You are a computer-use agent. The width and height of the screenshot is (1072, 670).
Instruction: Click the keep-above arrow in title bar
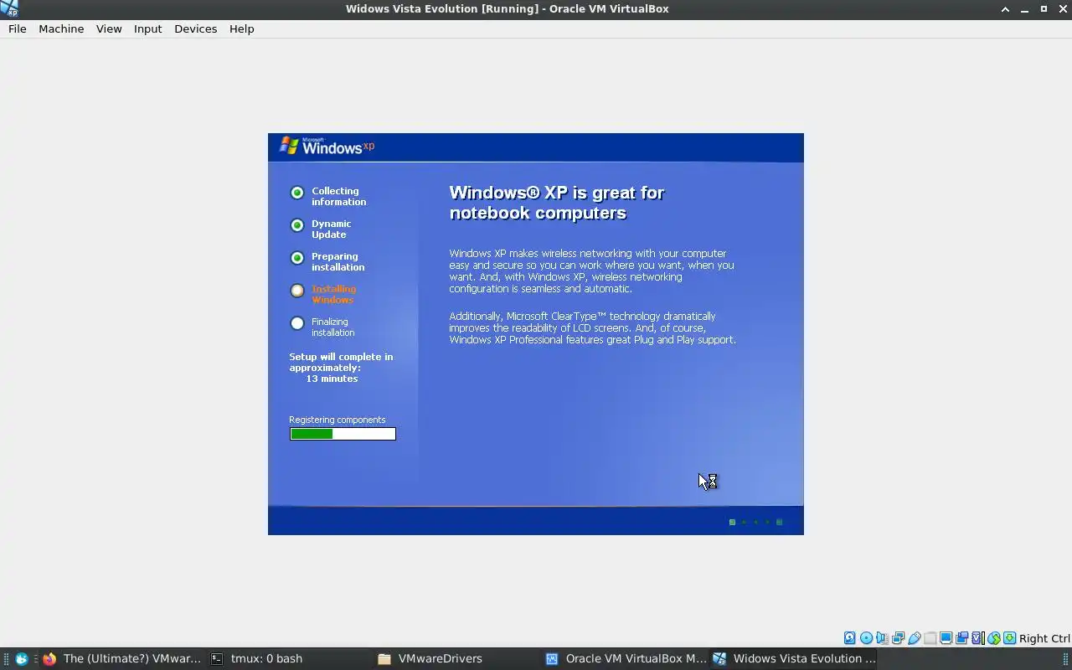[1005, 8]
